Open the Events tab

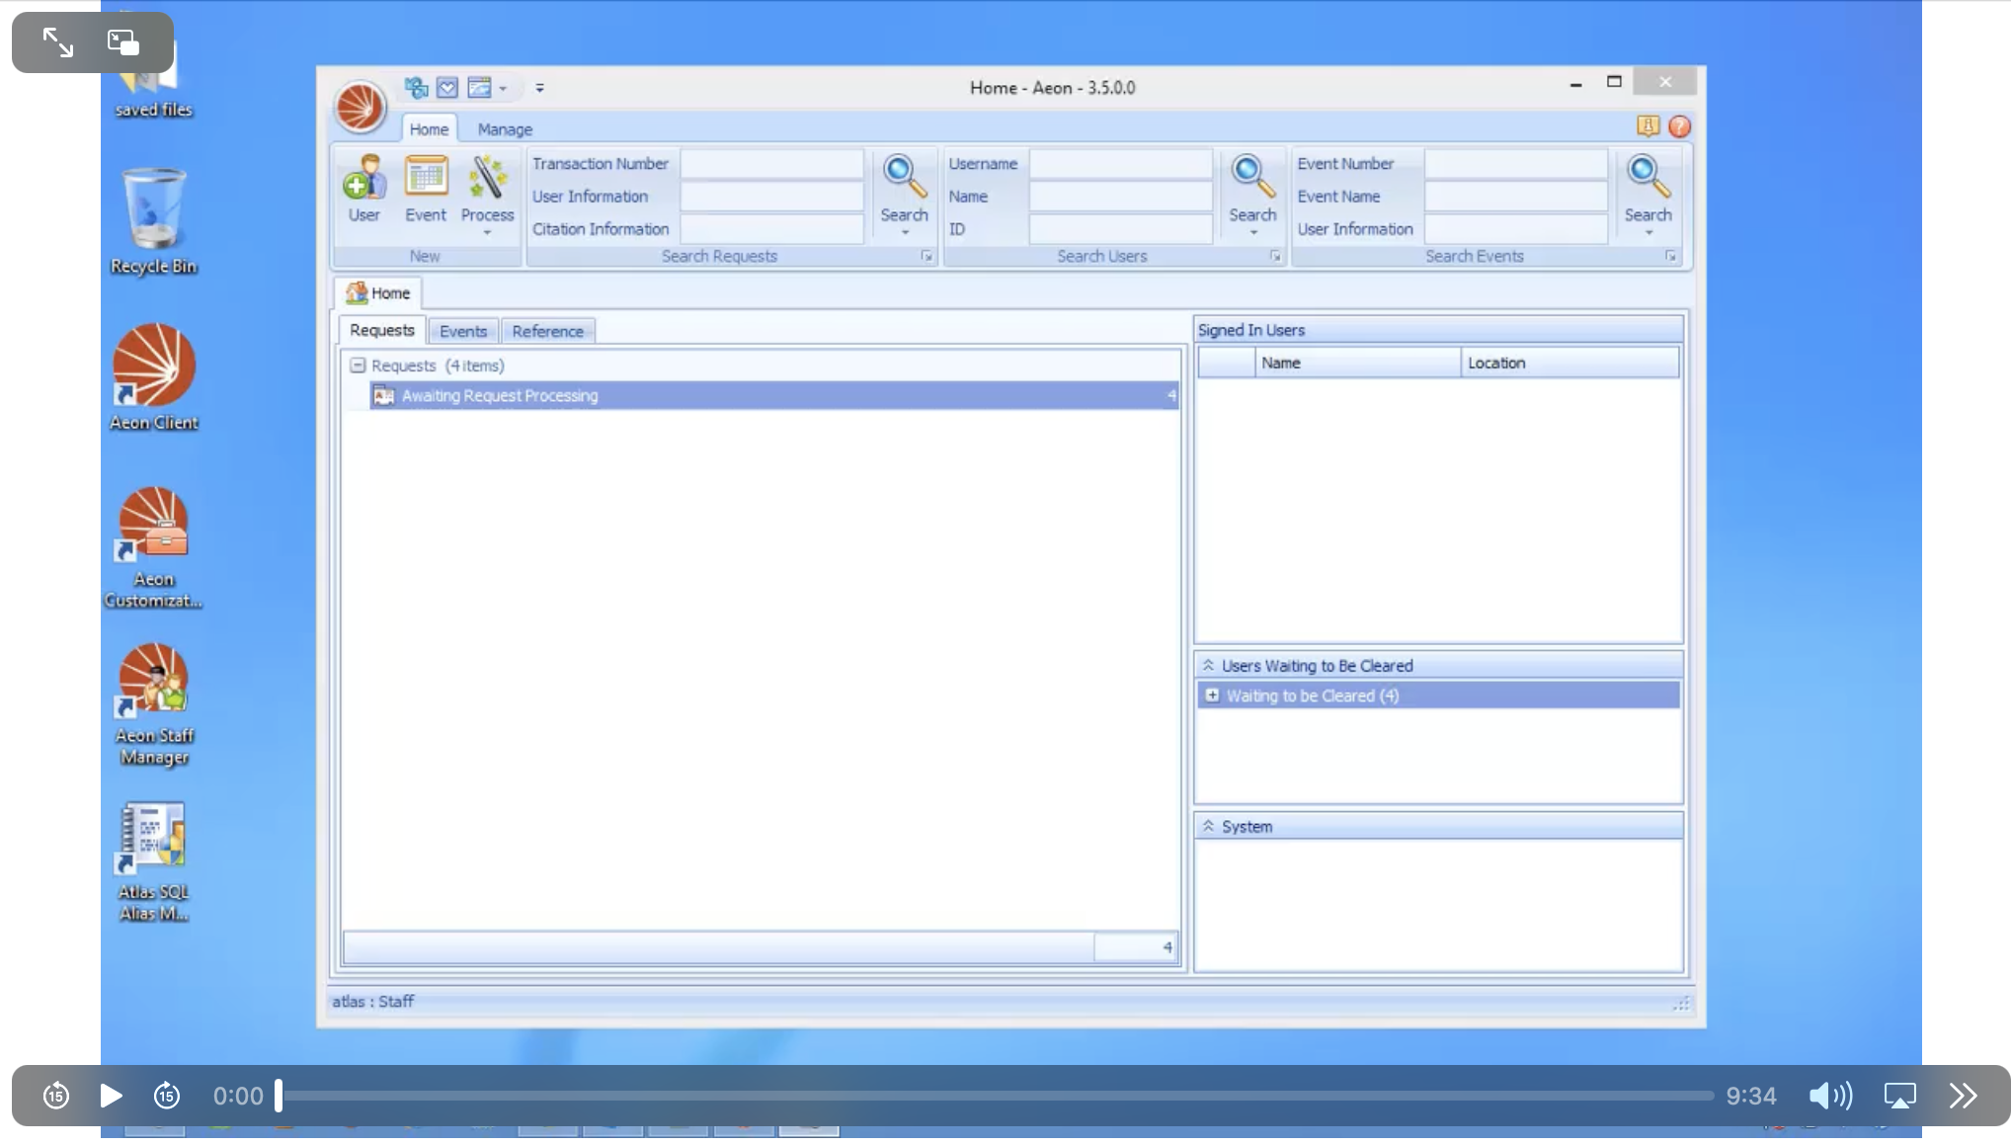tap(462, 330)
